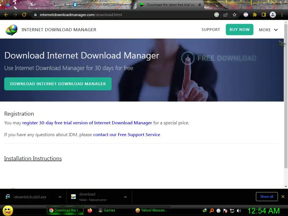
Task: Go back with the browser back arrow
Action: click(x=6, y=15)
